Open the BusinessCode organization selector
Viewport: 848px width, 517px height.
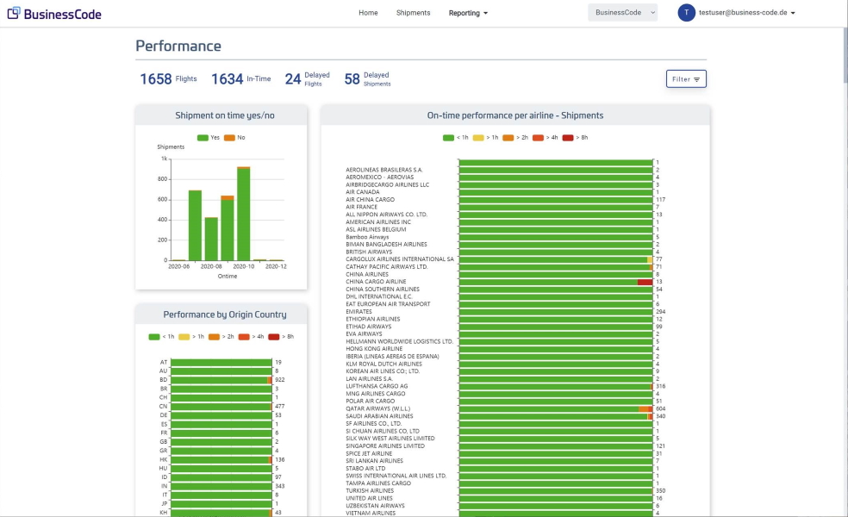tap(622, 12)
